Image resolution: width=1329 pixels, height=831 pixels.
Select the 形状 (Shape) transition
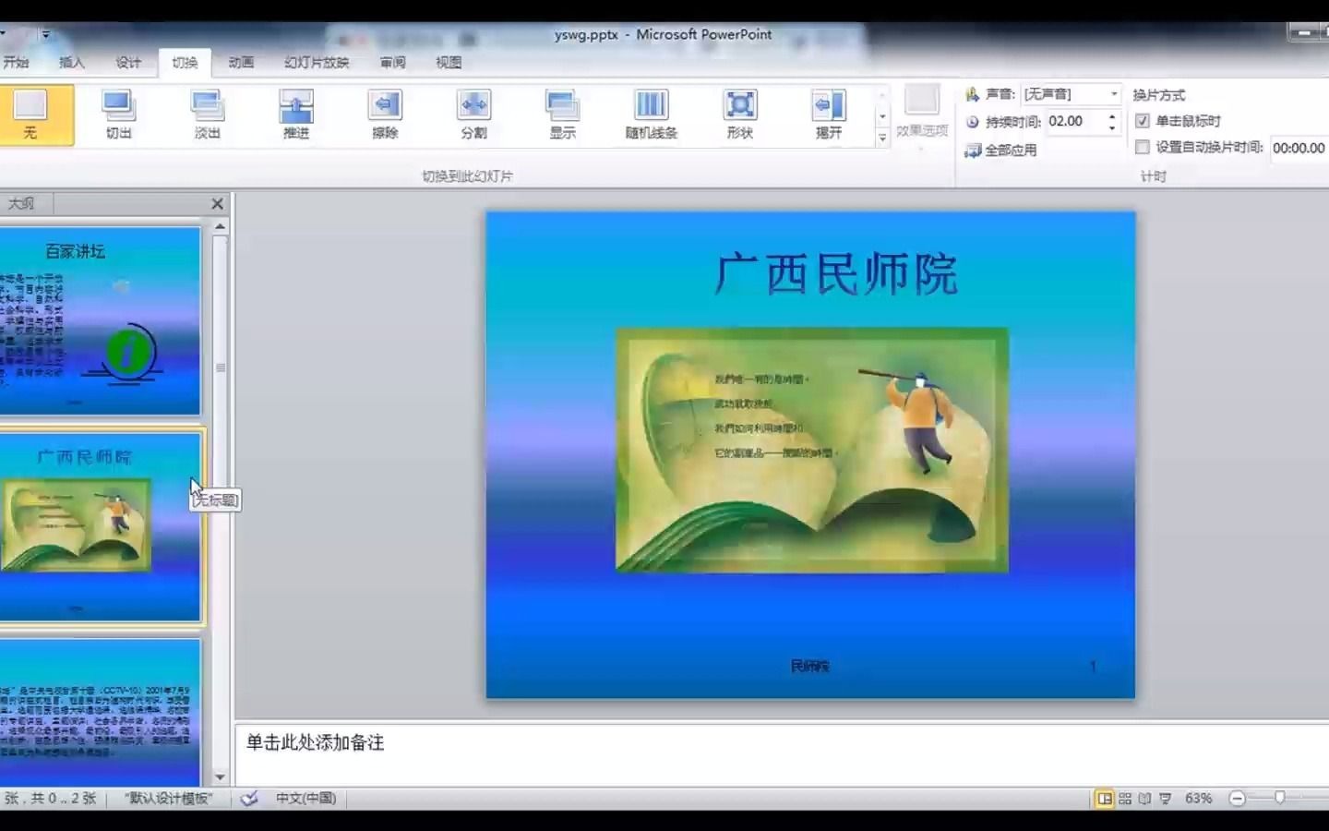point(739,114)
